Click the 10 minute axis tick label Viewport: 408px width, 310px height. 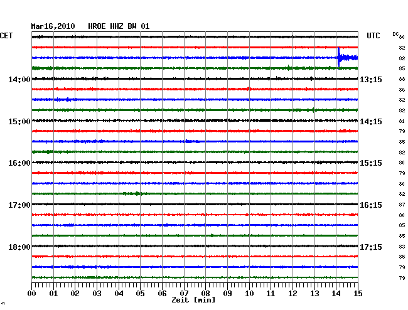click(249, 294)
